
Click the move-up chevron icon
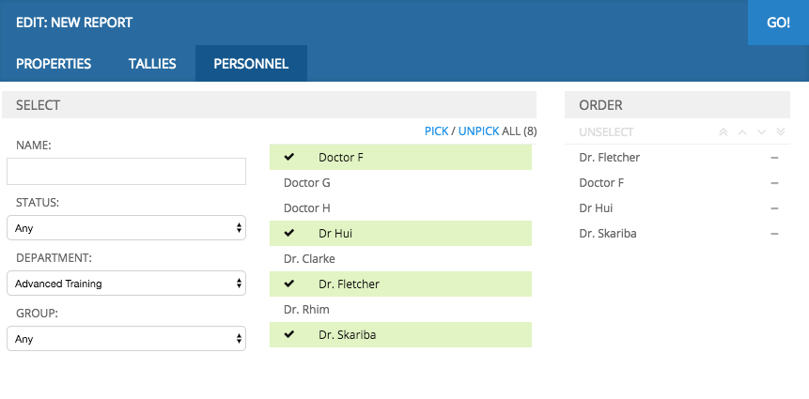(x=742, y=132)
